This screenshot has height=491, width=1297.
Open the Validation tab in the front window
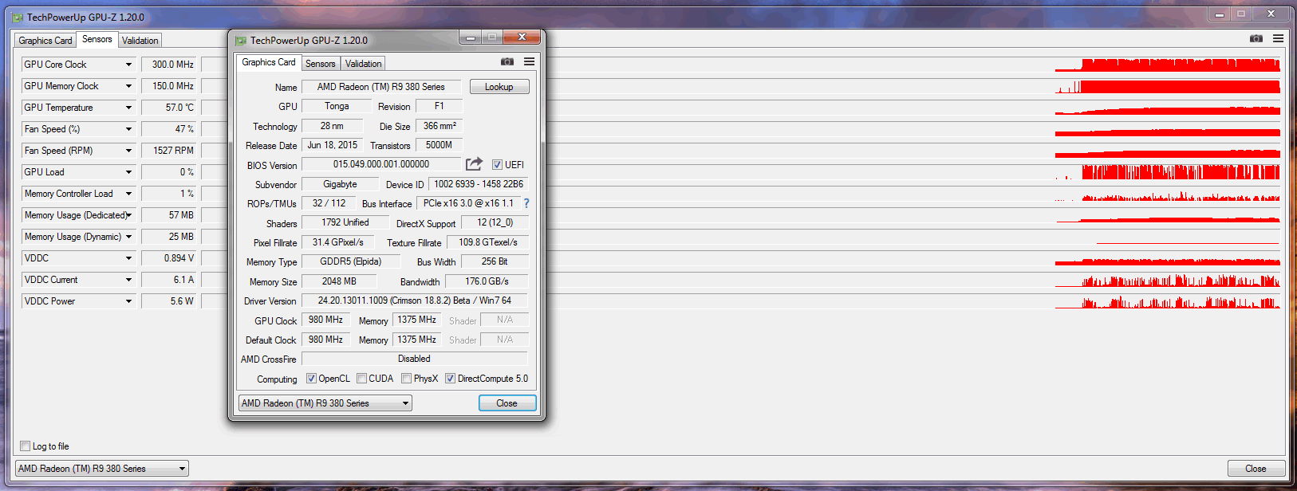point(364,64)
